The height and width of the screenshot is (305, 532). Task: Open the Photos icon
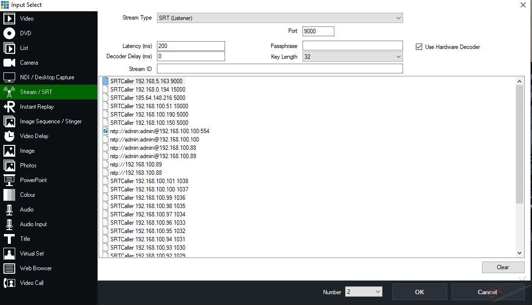(9, 165)
